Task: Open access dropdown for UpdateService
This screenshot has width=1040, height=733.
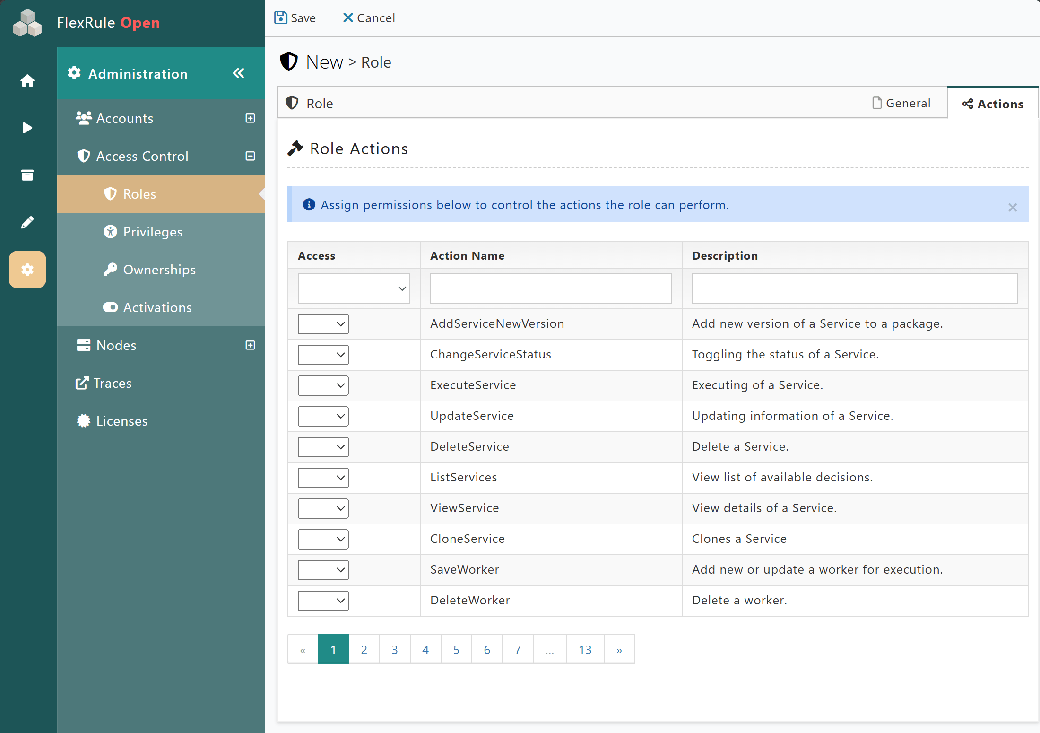Action: tap(323, 416)
